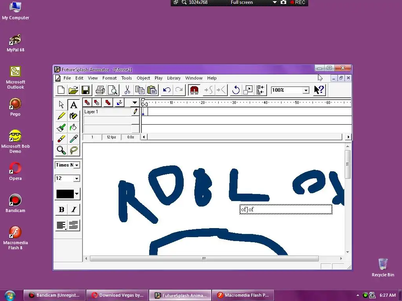Open the timeline black triangle popup menu
402x301 pixels.
click(x=135, y=103)
